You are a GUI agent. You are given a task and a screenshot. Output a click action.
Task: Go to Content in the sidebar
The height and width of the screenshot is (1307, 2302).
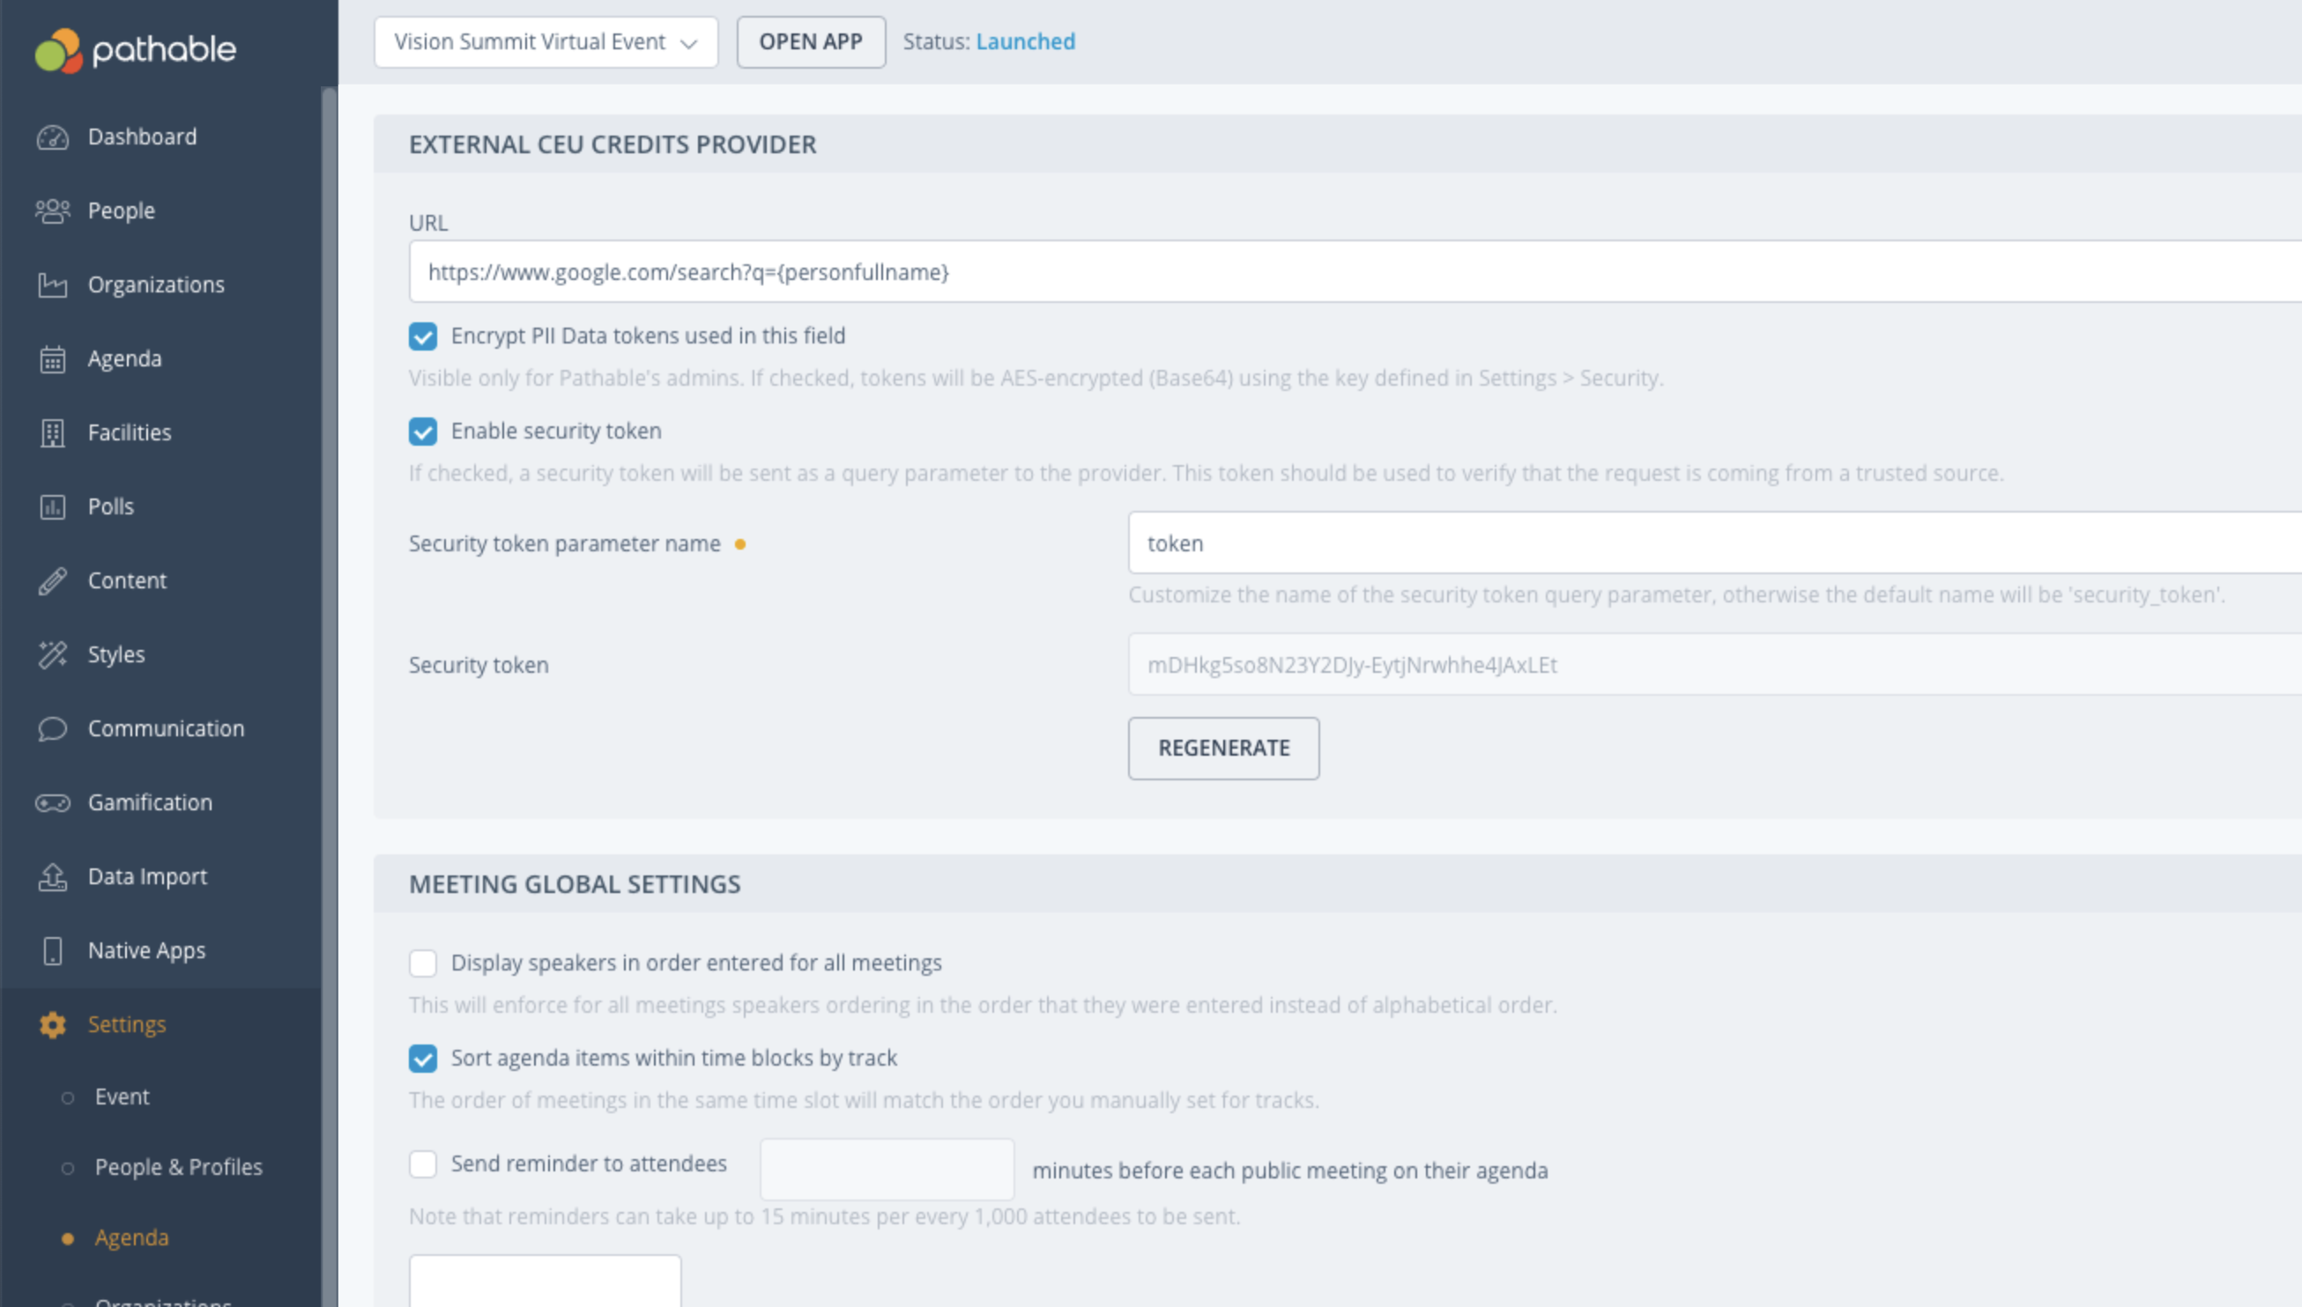pyautogui.click(x=127, y=580)
